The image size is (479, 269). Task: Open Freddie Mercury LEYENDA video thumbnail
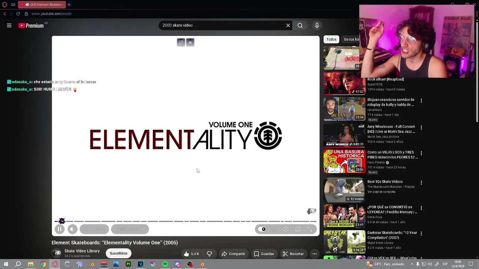pos(344,216)
